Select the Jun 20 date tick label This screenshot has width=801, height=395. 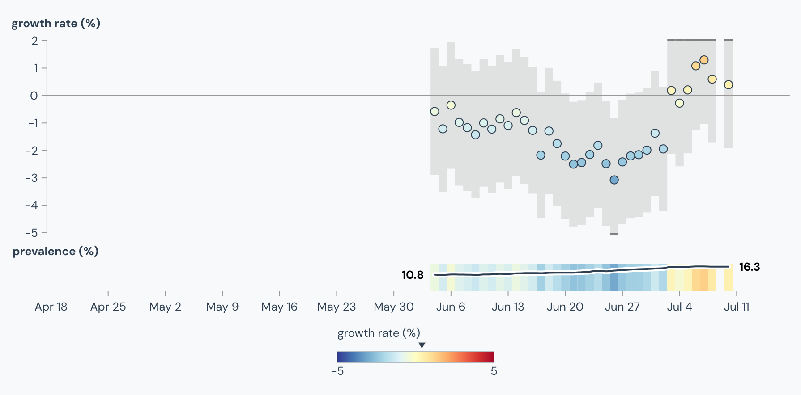[565, 307]
